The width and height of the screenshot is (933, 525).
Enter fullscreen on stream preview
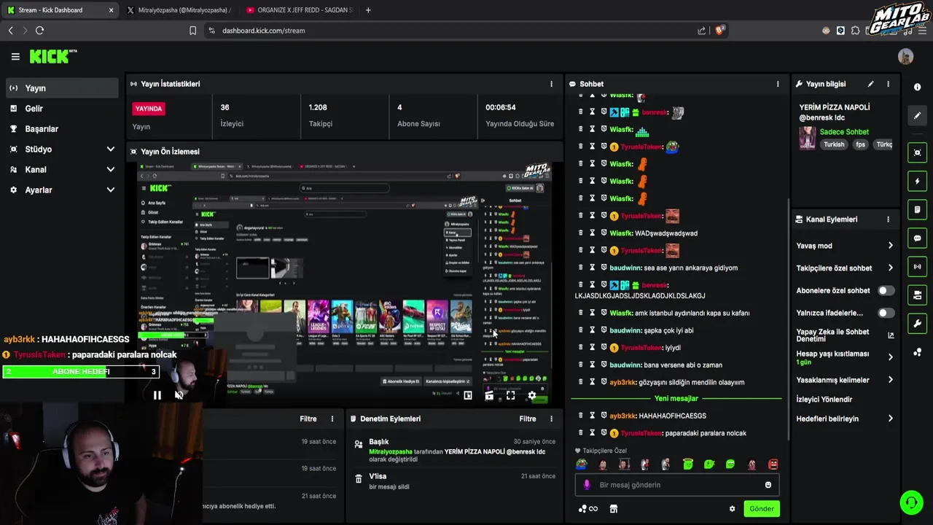[510, 395]
